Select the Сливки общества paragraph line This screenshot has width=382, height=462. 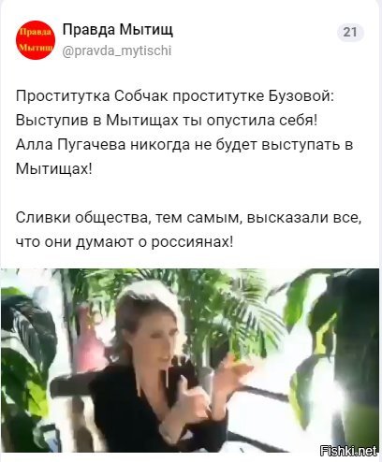point(188,218)
